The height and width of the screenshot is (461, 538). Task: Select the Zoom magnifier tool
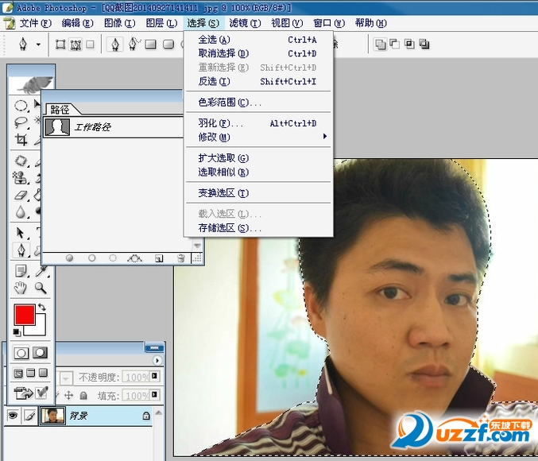click(x=40, y=288)
